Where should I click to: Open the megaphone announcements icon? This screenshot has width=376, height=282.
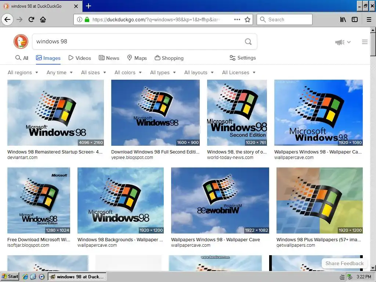(x=340, y=42)
